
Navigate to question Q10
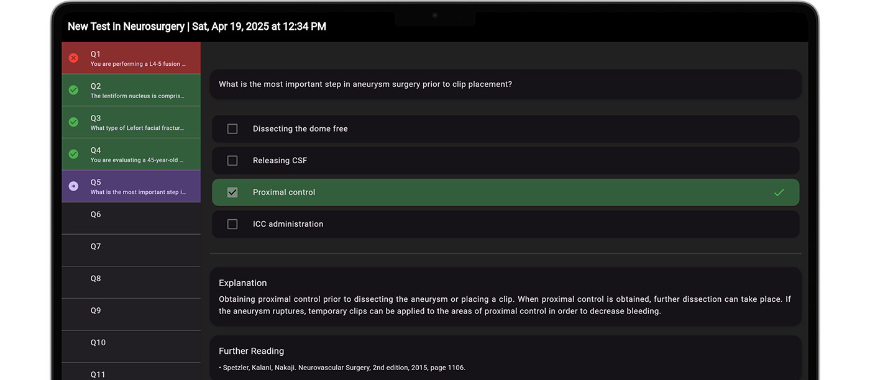(x=131, y=346)
